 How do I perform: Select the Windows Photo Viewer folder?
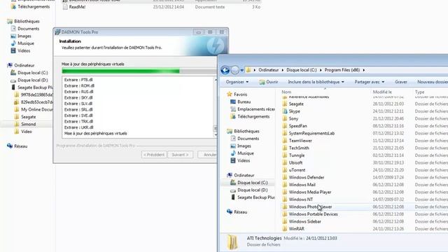[310, 207]
